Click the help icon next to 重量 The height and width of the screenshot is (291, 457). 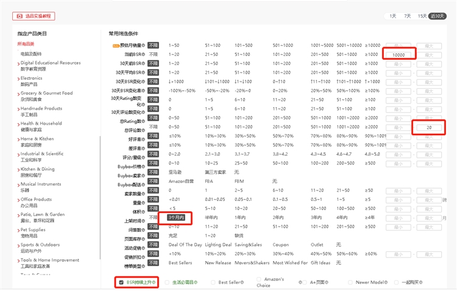[x=143, y=203]
